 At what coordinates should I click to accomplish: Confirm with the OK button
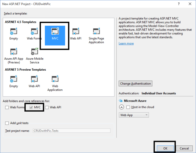(x=165, y=148)
